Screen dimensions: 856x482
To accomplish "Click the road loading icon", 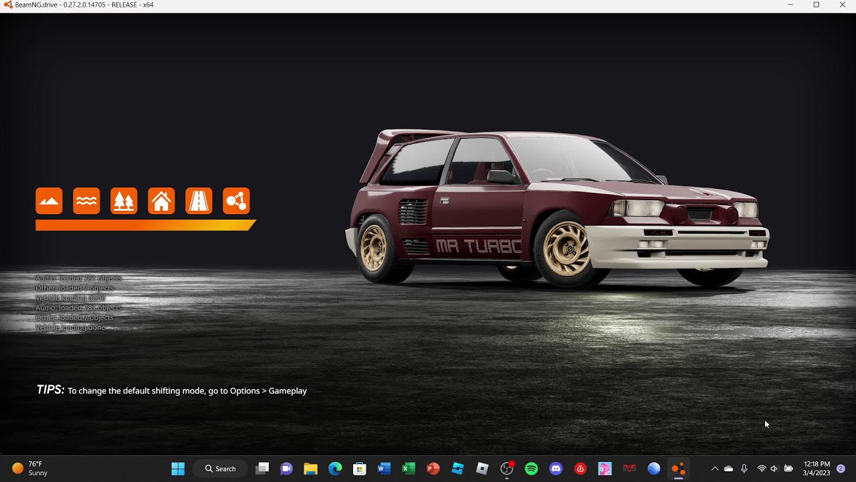I will (x=199, y=201).
